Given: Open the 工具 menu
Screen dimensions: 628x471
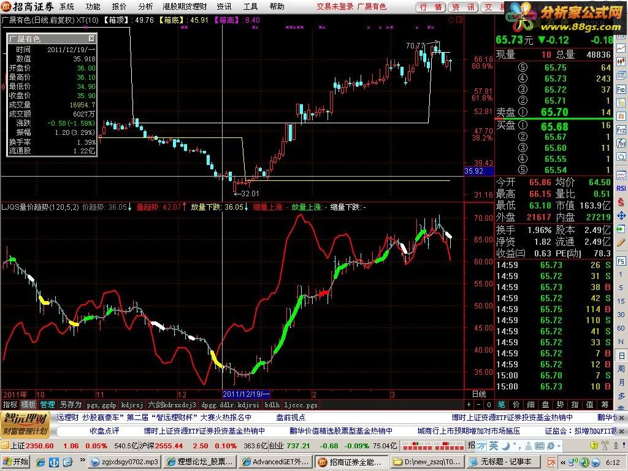Looking at the screenshot, I should 250,6.
